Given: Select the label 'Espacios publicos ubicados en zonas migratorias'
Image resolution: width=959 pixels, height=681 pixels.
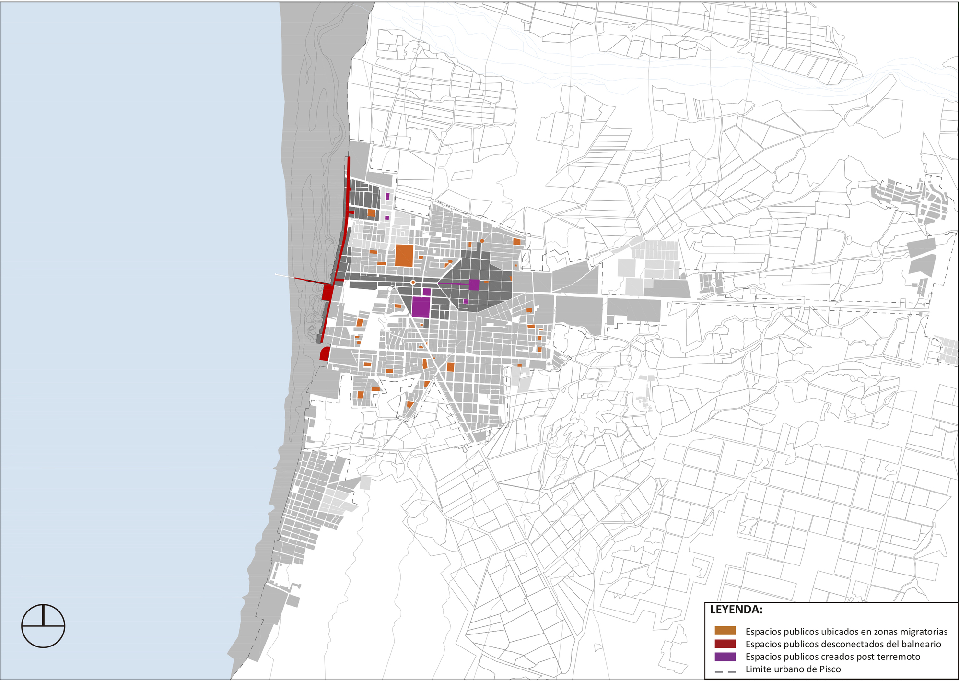Looking at the screenshot, I should click(x=846, y=632).
